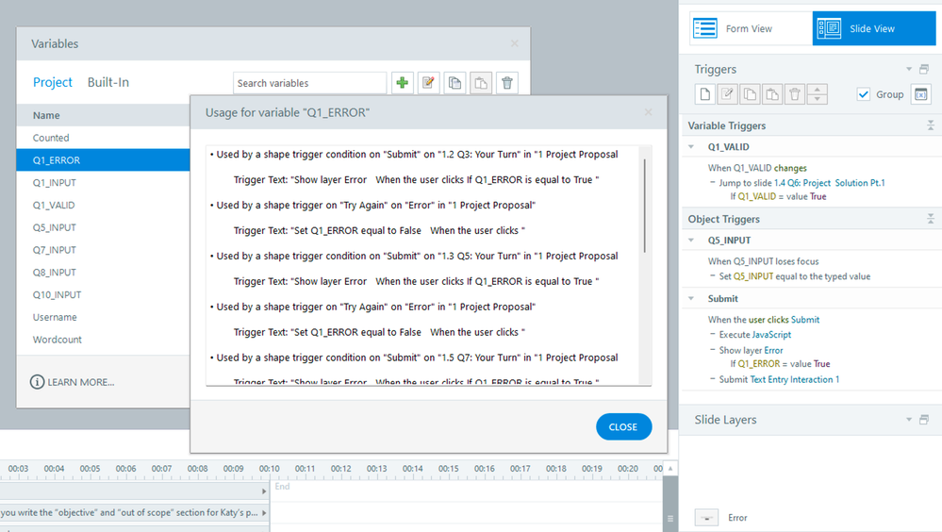
Task: Collapse the Submit object trigger group
Action: 691,298
